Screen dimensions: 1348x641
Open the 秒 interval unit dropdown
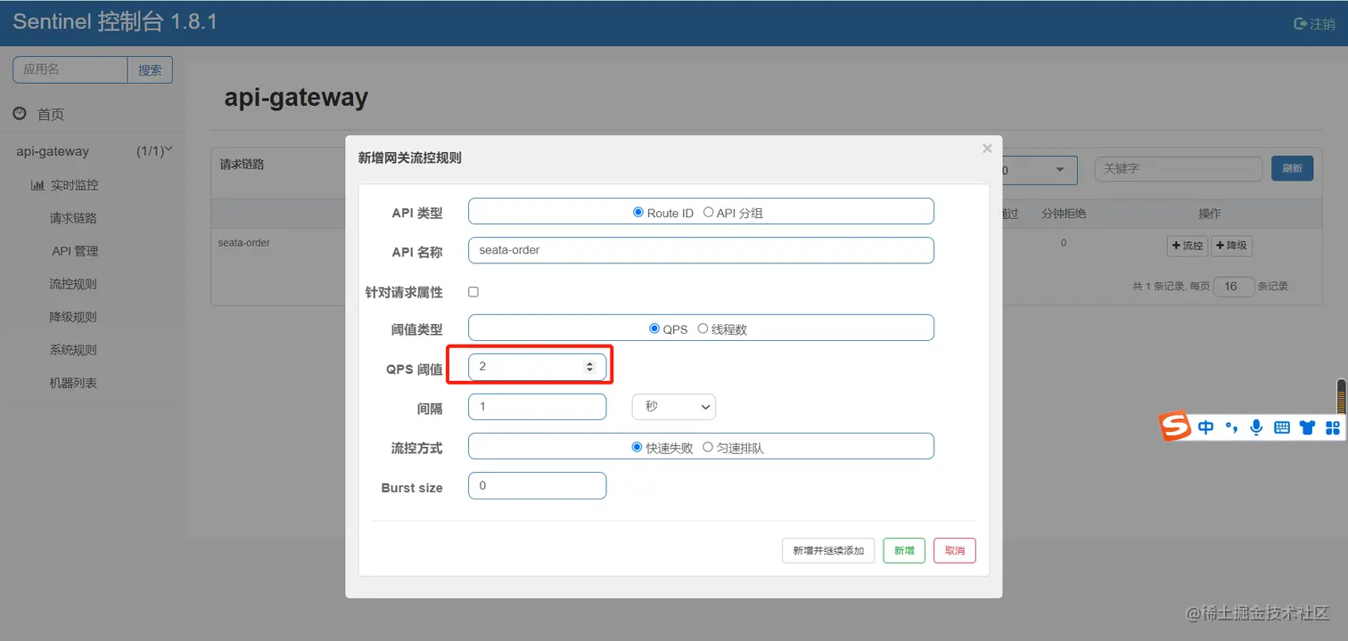674,407
